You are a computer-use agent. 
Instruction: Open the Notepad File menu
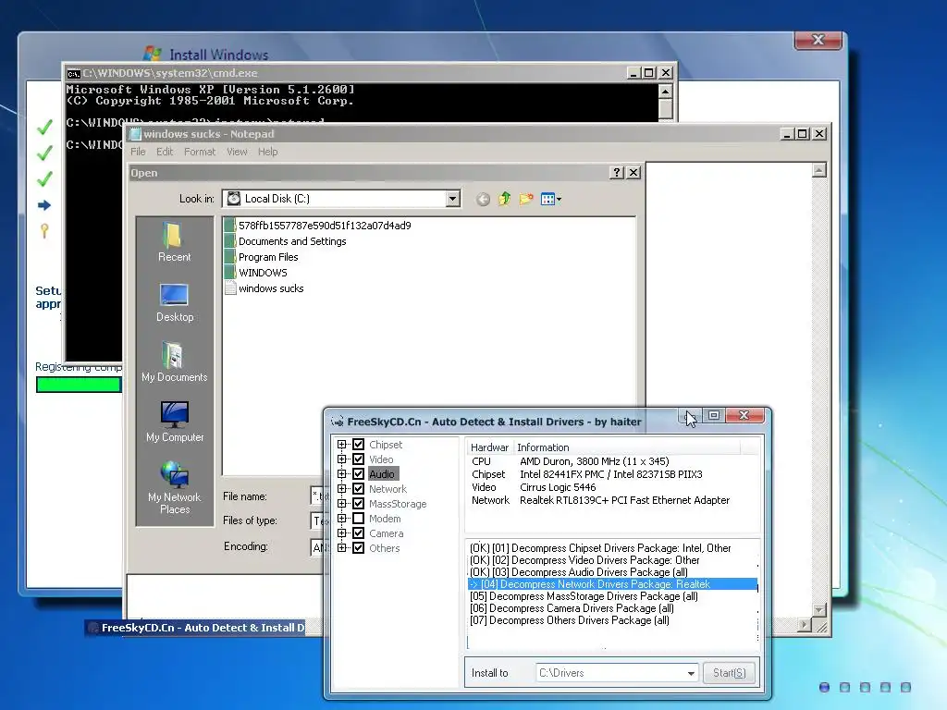(138, 152)
